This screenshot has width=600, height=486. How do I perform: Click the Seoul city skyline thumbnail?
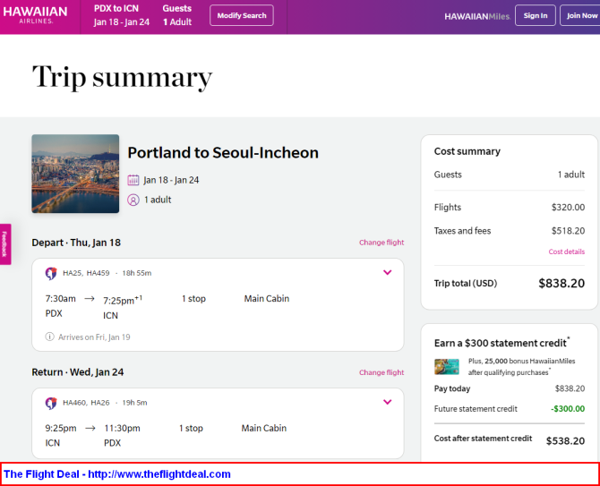point(75,174)
